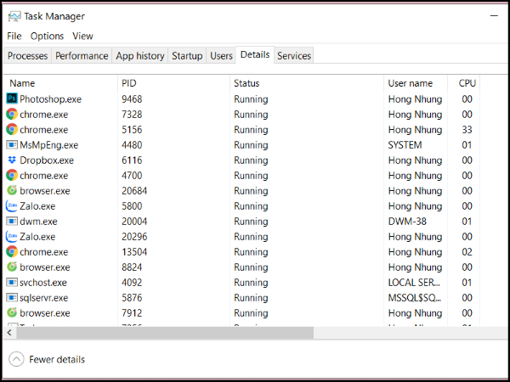Click the dwm.exe process icon

tap(12, 222)
